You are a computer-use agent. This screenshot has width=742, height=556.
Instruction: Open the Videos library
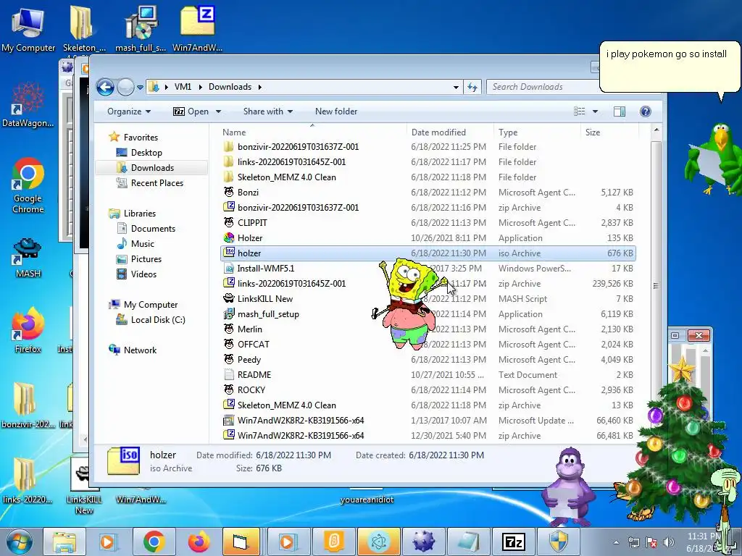(x=143, y=274)
